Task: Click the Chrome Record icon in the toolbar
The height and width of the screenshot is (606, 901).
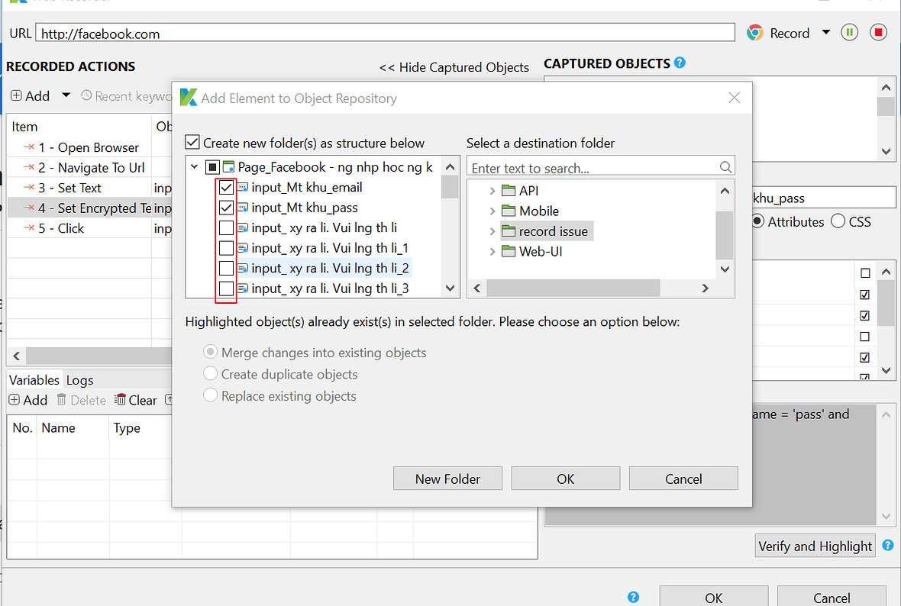Action: coord(754,33)
